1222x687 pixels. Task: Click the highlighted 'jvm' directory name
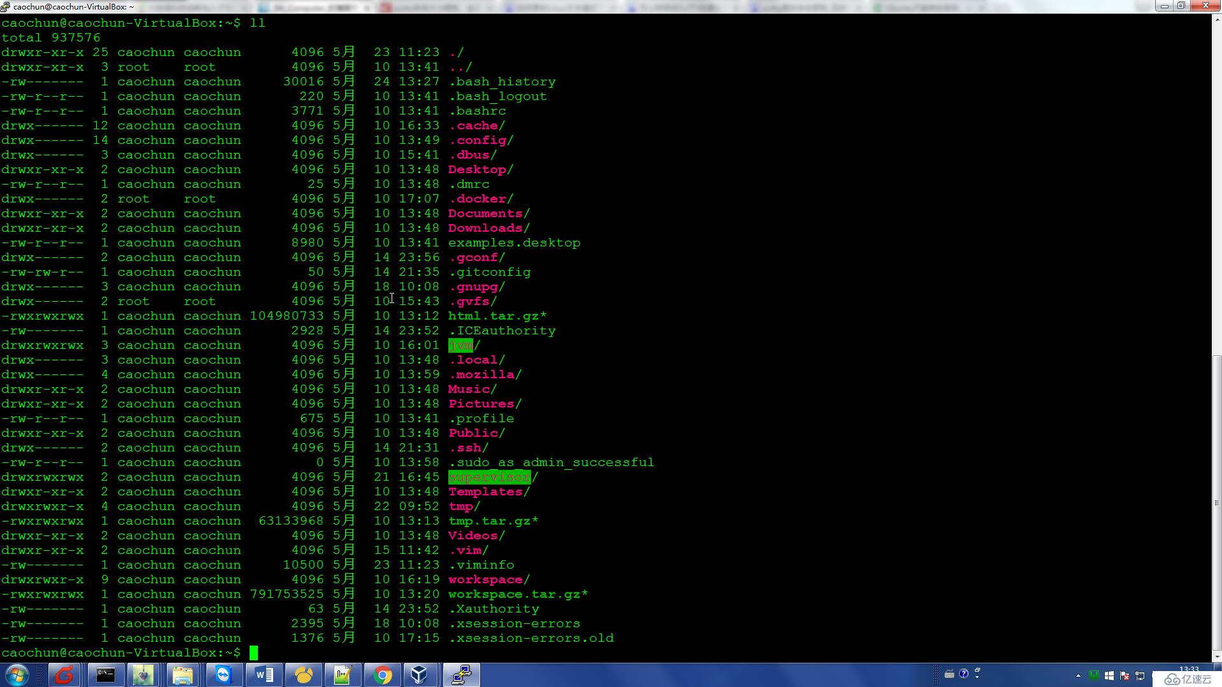click(460, 345)
